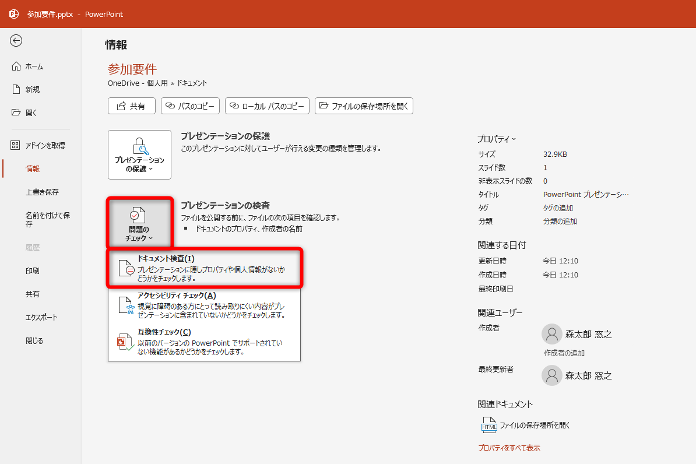Click the back arrow to exit backstage view
This screenshot has width=696, height=464.
coord(16,41)
